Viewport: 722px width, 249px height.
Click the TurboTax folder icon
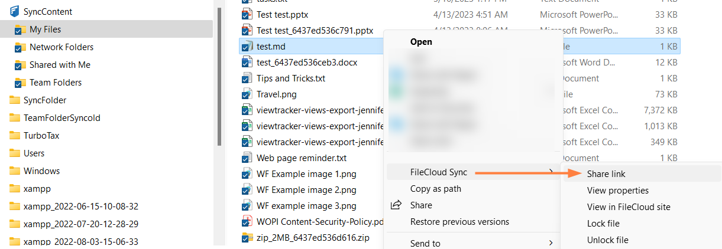tap(15, 136)
